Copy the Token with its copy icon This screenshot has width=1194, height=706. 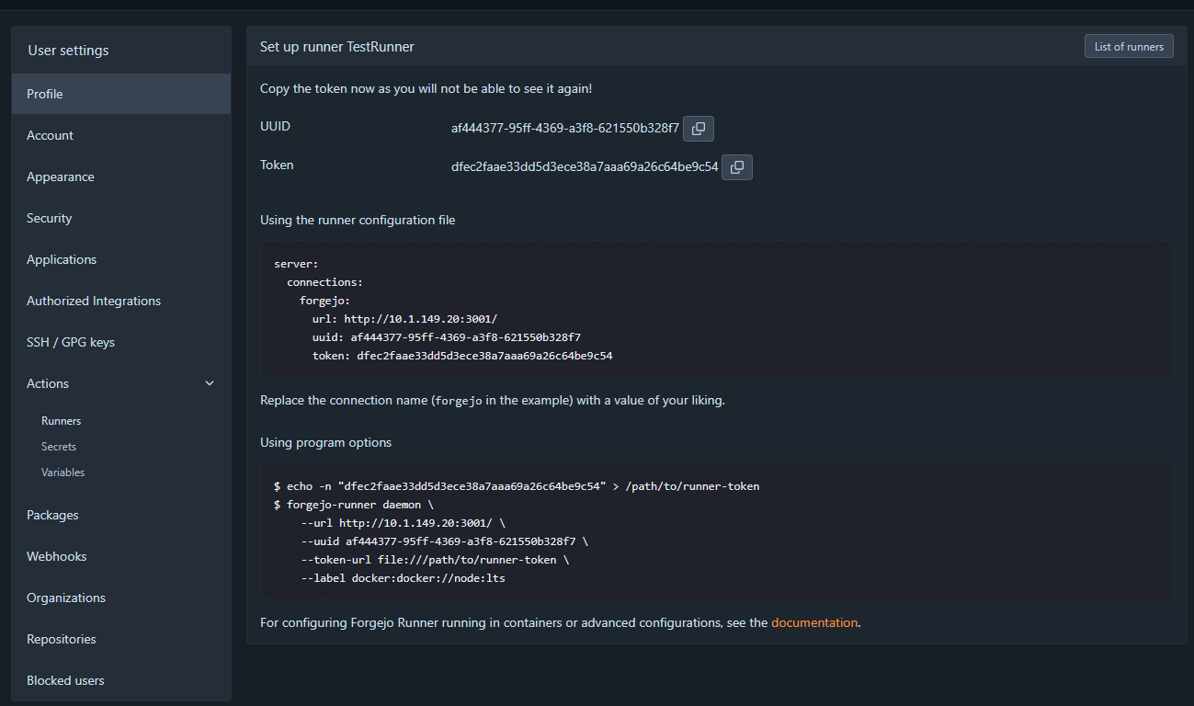tap(737, 167)
